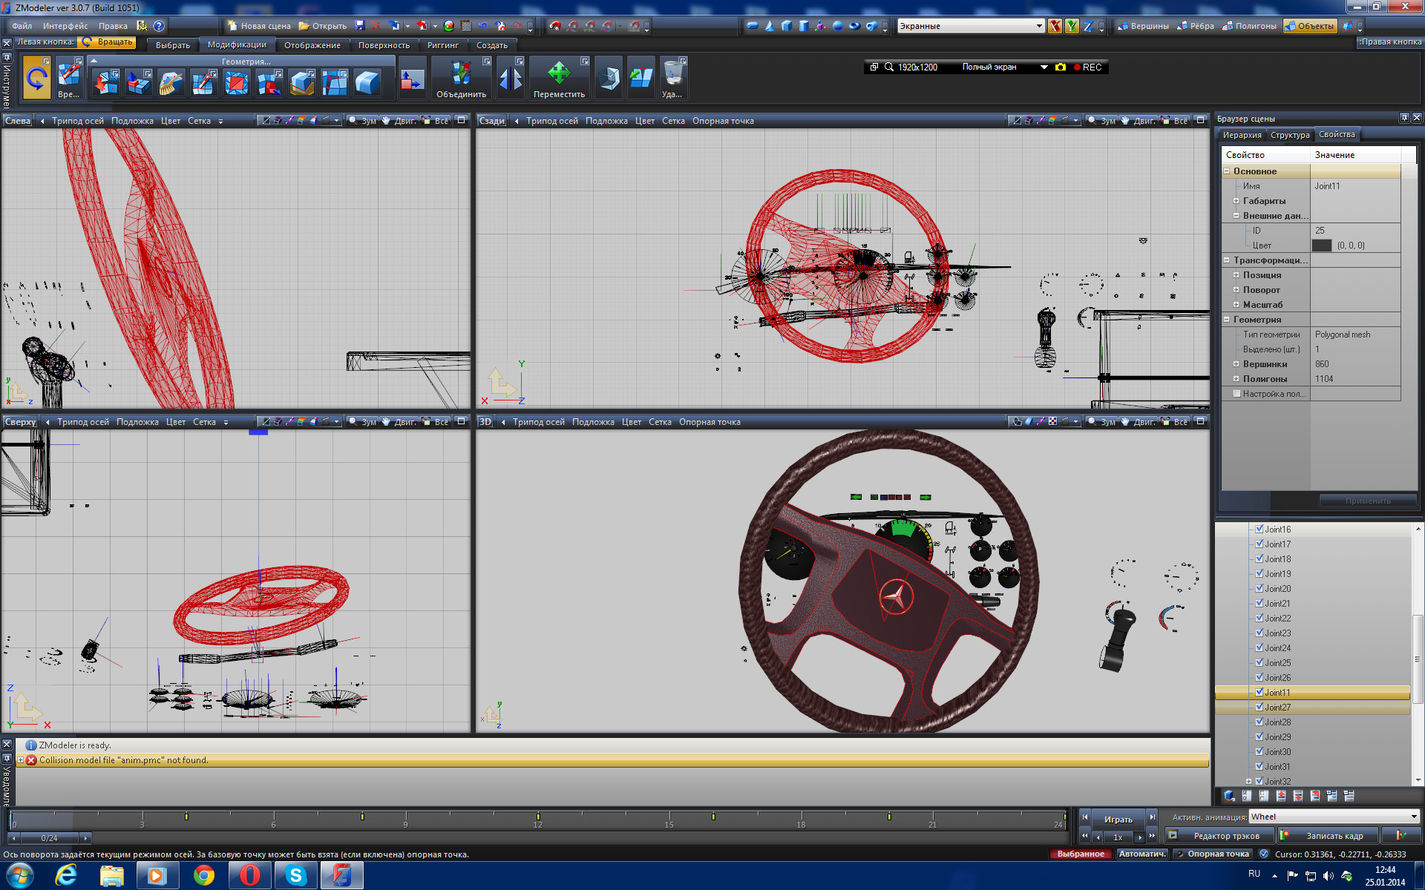Click the black Цвет color swatch
Image resolution: width=1425 pixels, height=890 pixels.
1321,245
